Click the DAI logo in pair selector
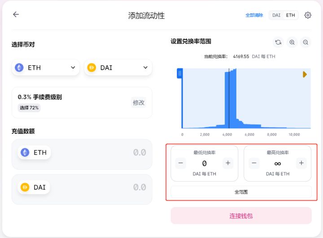Image resolution: width=323 pixels, height=238 pixels. pos(92,67)
